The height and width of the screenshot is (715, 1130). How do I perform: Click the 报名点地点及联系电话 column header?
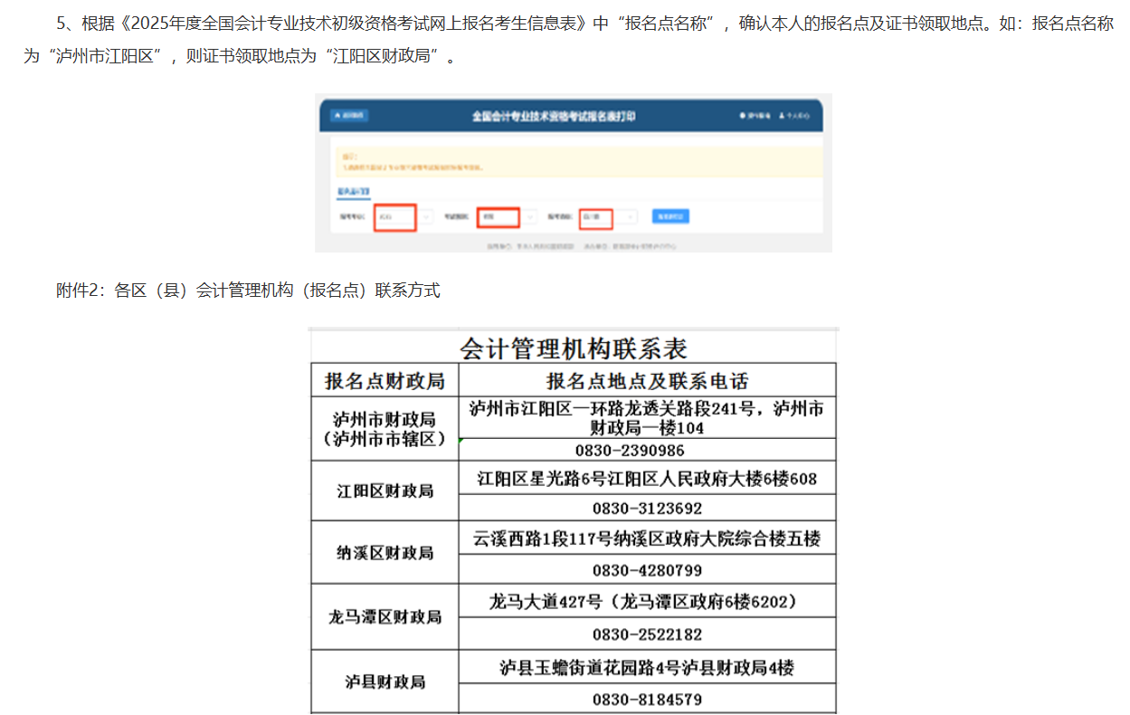pyautogui.click(x=647, y=381)
